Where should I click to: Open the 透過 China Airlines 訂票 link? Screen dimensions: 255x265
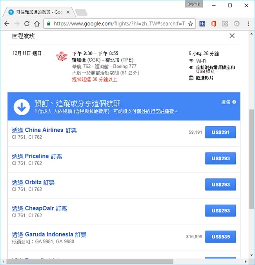(x=44, y=130)
